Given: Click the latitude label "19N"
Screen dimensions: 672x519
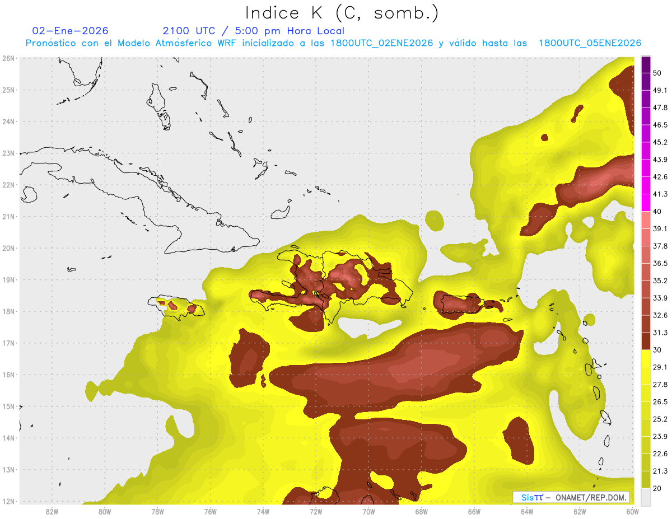Looking at the screenshot, I should point(8,279).
